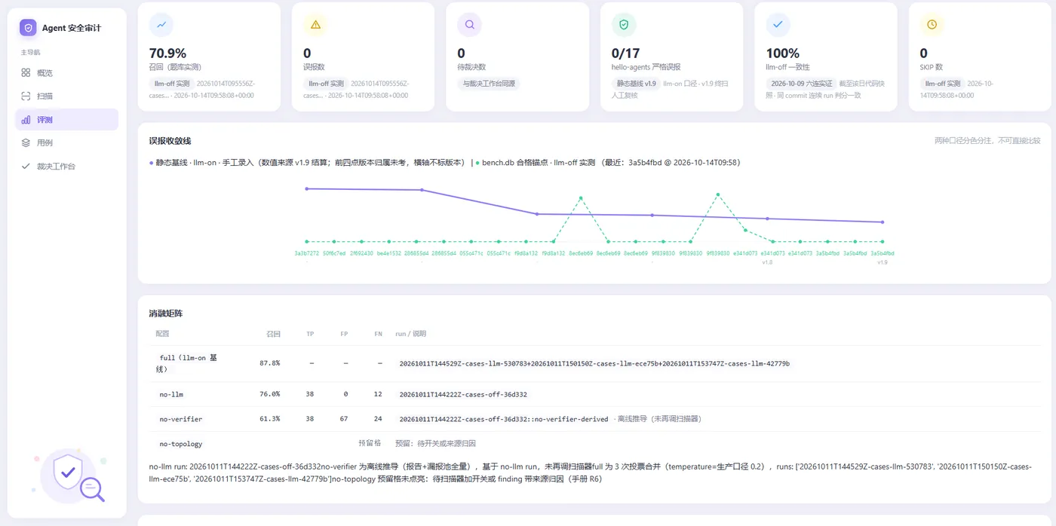Click the 70.9% recall value

pos(167,54)
